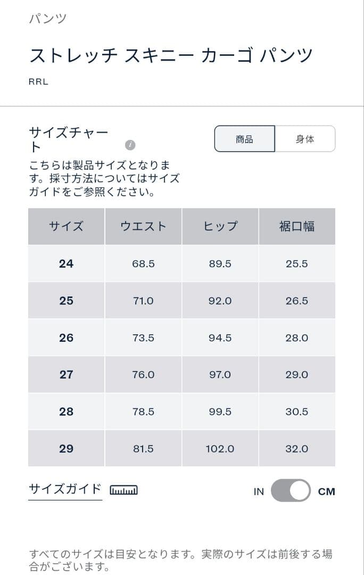Screen dimensions: 364x575
Task: Open the パンツ category breadcrumb
Action: pyautogui.click(x=46, y=18)
